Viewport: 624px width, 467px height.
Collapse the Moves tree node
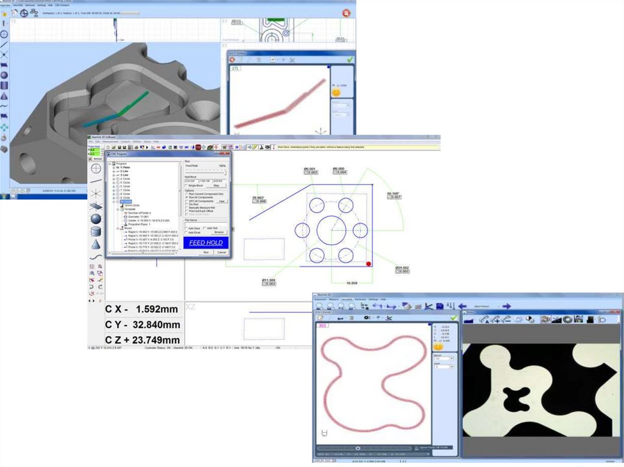(x=118, y=228)
